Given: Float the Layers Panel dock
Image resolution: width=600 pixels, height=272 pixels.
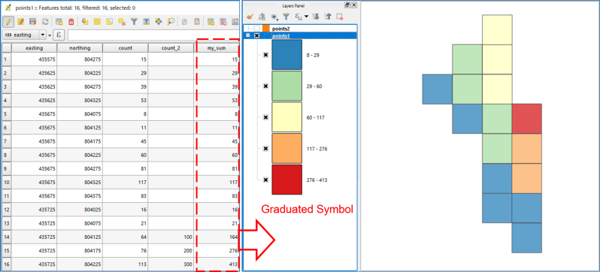Looking at the screenshot, I should click(347, 5).
